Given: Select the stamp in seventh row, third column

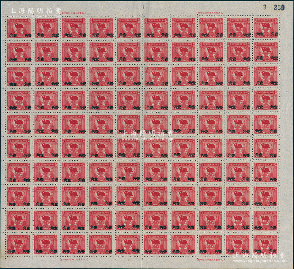Looking at the screenshot, I should pyautogui.click(x=73, y=172).
